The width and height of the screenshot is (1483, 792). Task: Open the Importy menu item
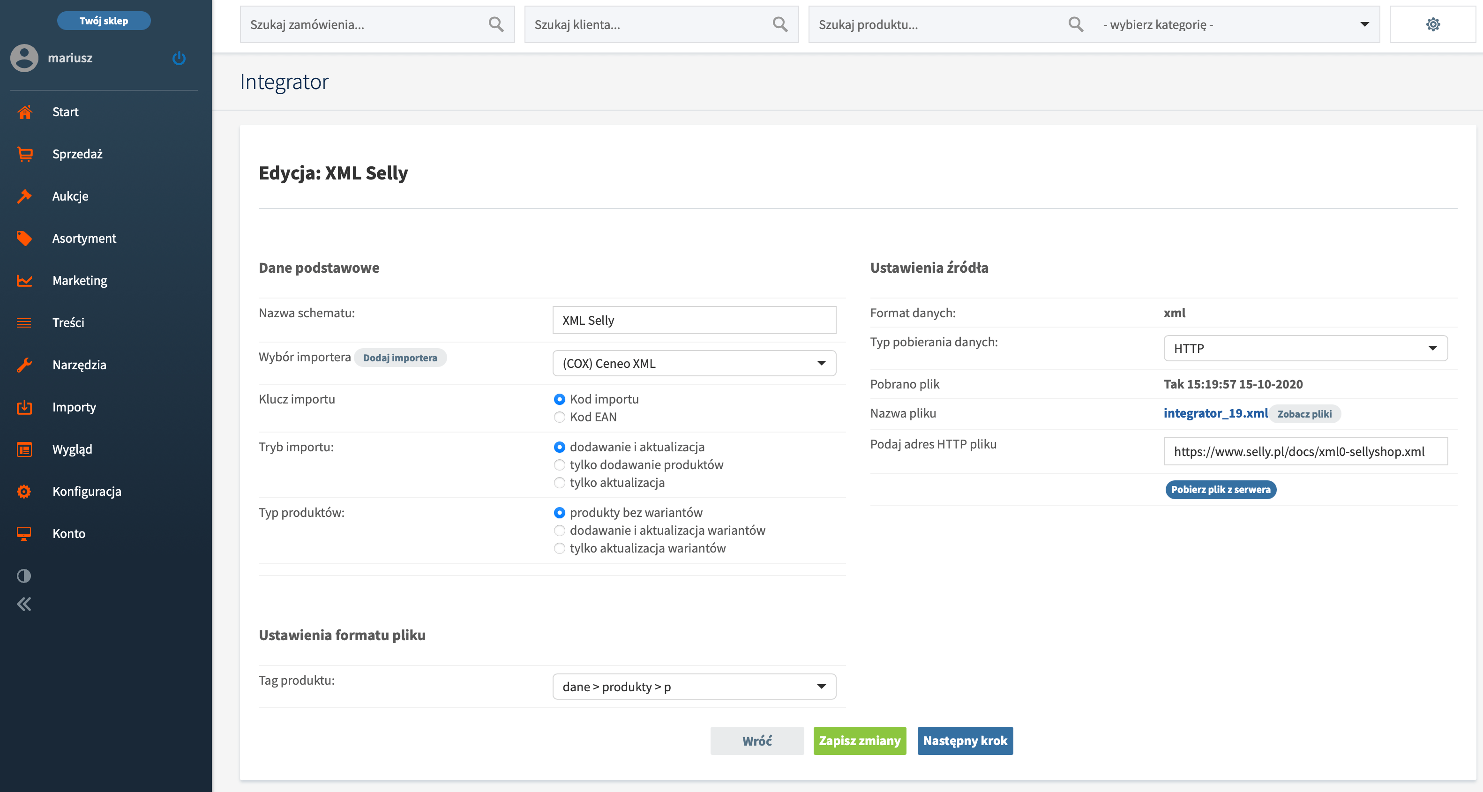(74, 407)
